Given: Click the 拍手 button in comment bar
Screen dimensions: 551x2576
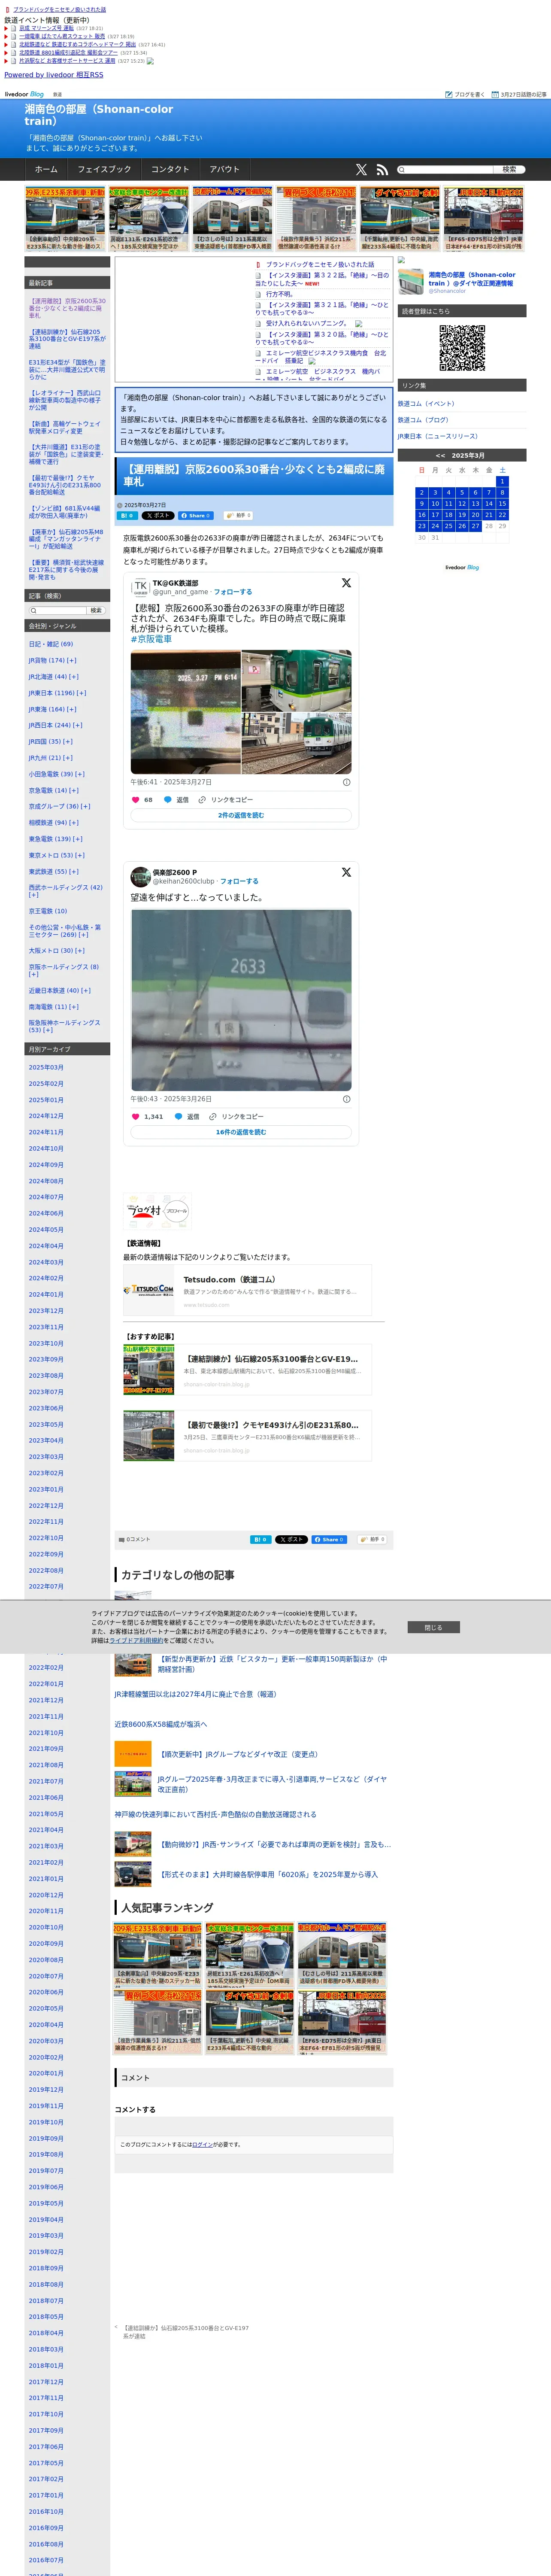Looking at the screenshot, I should [372, 1539].
